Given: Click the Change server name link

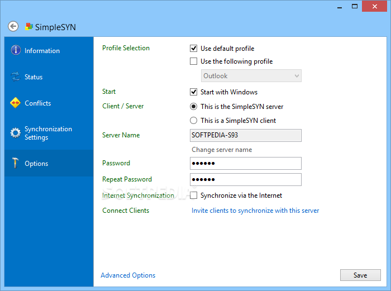Looking at the screenshot, I should pos(222,150).
